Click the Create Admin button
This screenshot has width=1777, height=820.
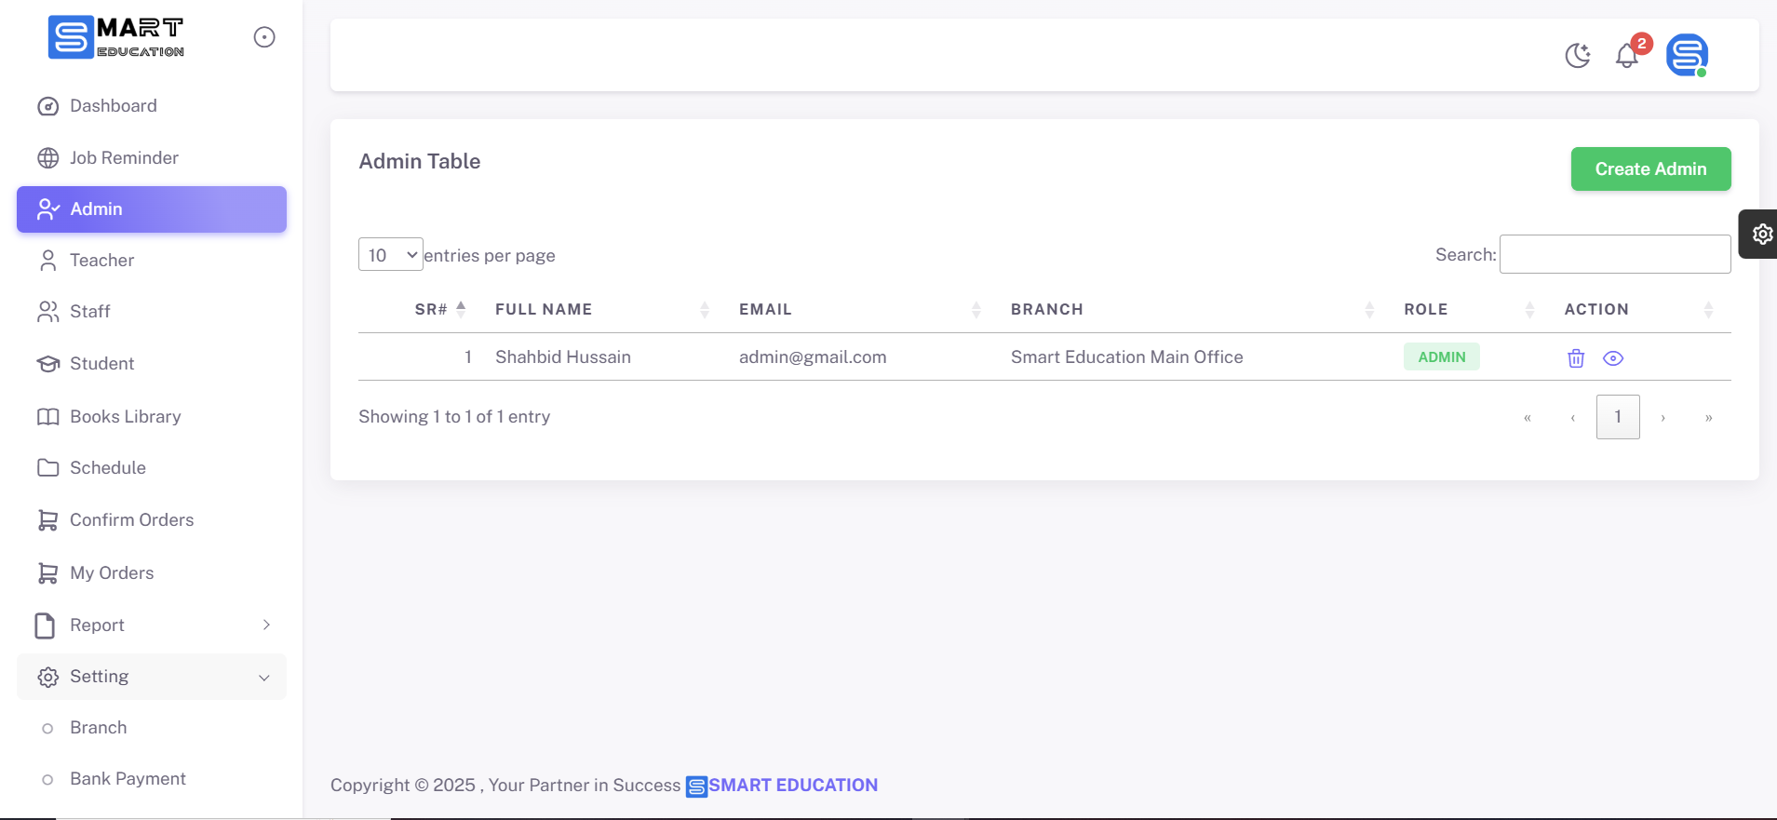click(1650, 169)
